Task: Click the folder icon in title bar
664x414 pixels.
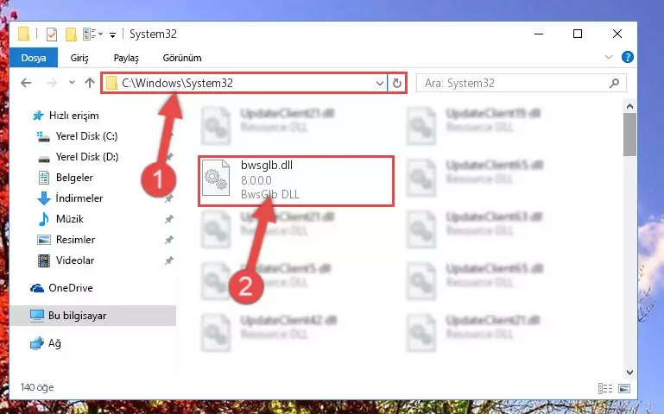Action: (x=23, y=34)
